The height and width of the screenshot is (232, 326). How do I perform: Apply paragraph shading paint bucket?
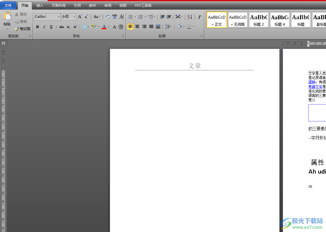click(179, 26)
